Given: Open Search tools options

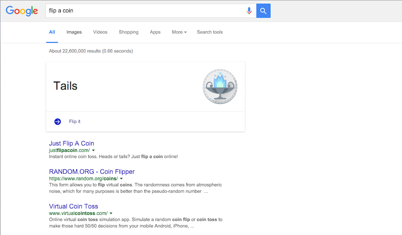Looking at the screenshot, I should pyautogui.click(x=210, y=32).
